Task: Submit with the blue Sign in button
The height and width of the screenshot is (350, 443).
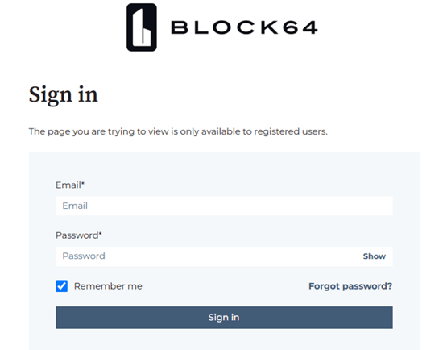Action: coord(224,318)
